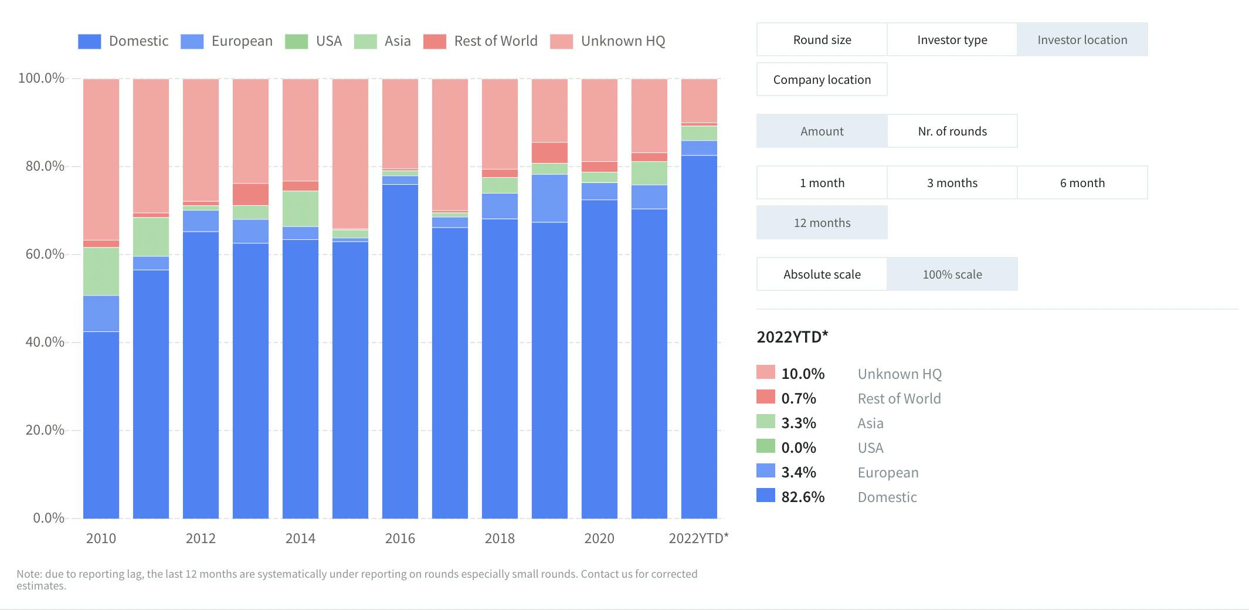This screenshot has height=610, width=1249.
Task: Keep the 12 months range selected
Action: click(x=822, y=222)
